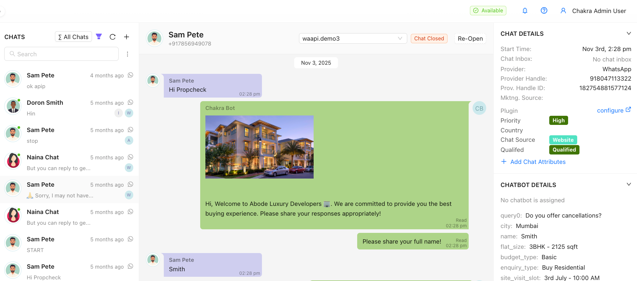Image resolution: width=637 pixels, height=281 pixels.
Task: Click Prov. Handle ID 182754881577124
Action: (605, 88)
